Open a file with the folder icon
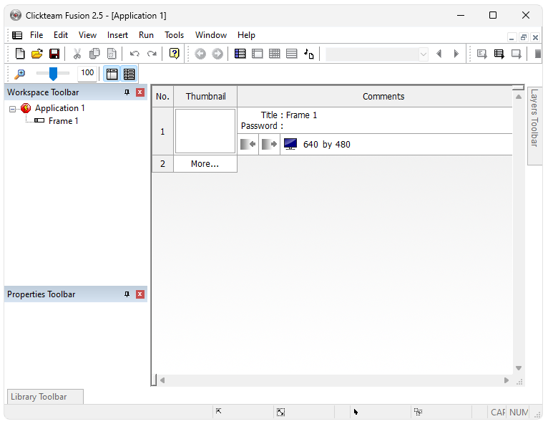This screenshot has height=424, width=548. 37,54
